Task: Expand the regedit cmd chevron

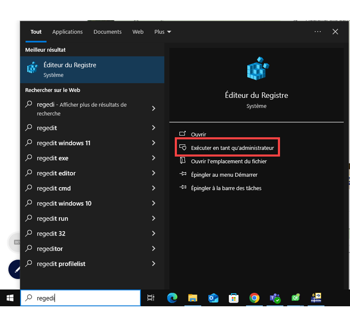Action: [153, 188]
